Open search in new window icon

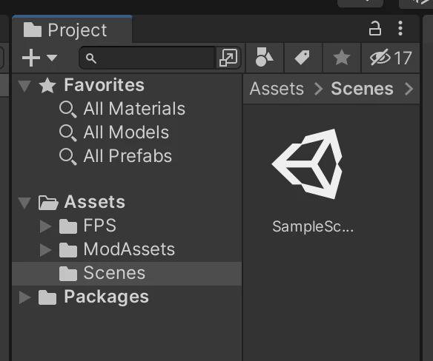pos(228,58)
